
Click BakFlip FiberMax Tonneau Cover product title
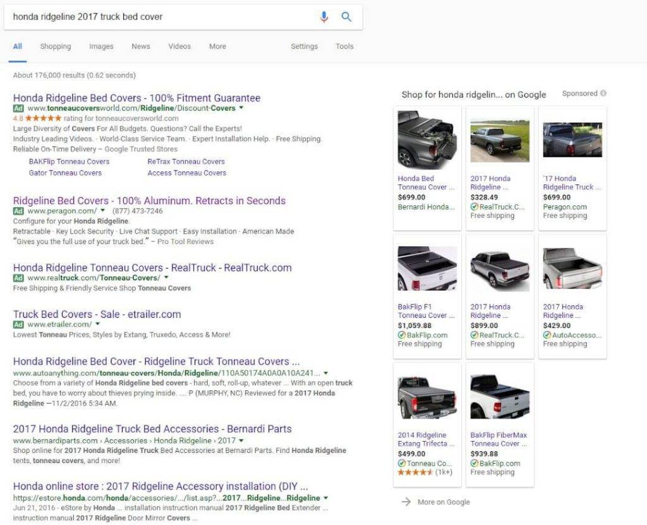pyautogui.click(x=499, y=439)
